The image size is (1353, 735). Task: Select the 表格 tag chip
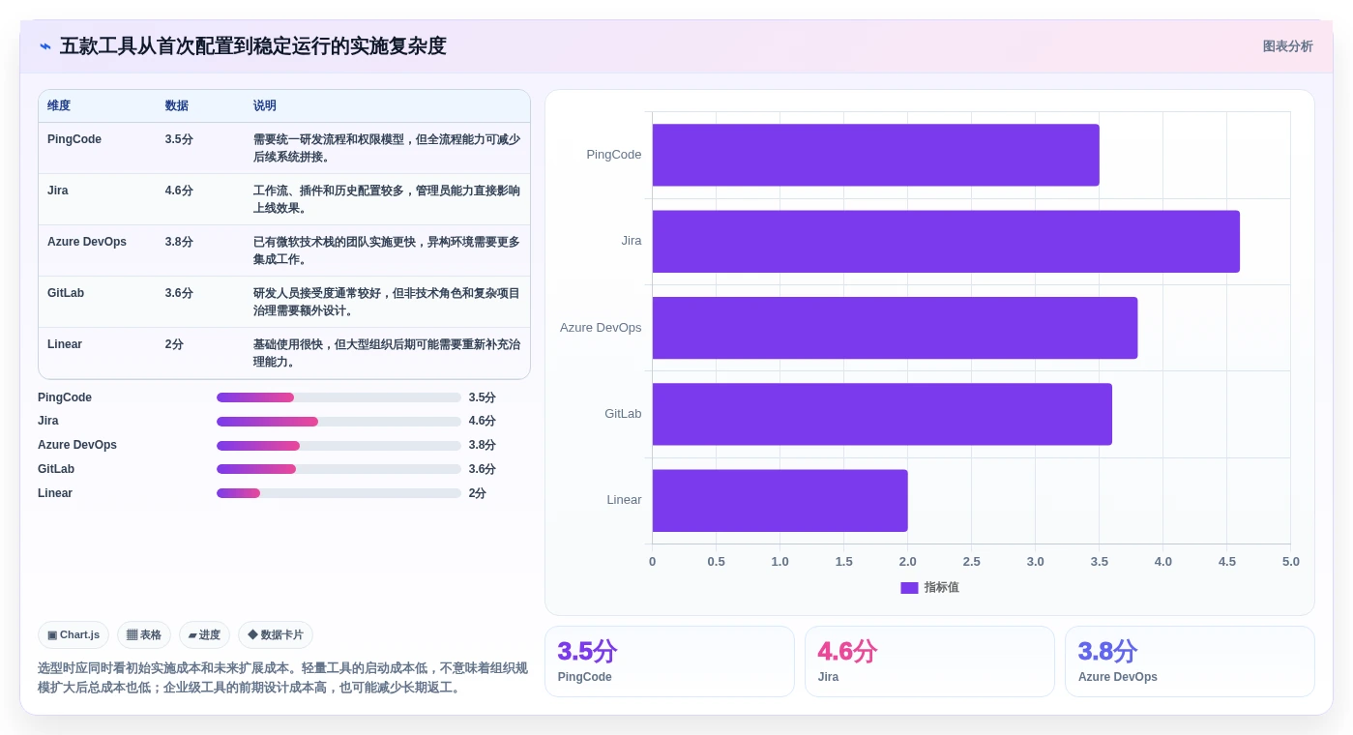point(144,635)
